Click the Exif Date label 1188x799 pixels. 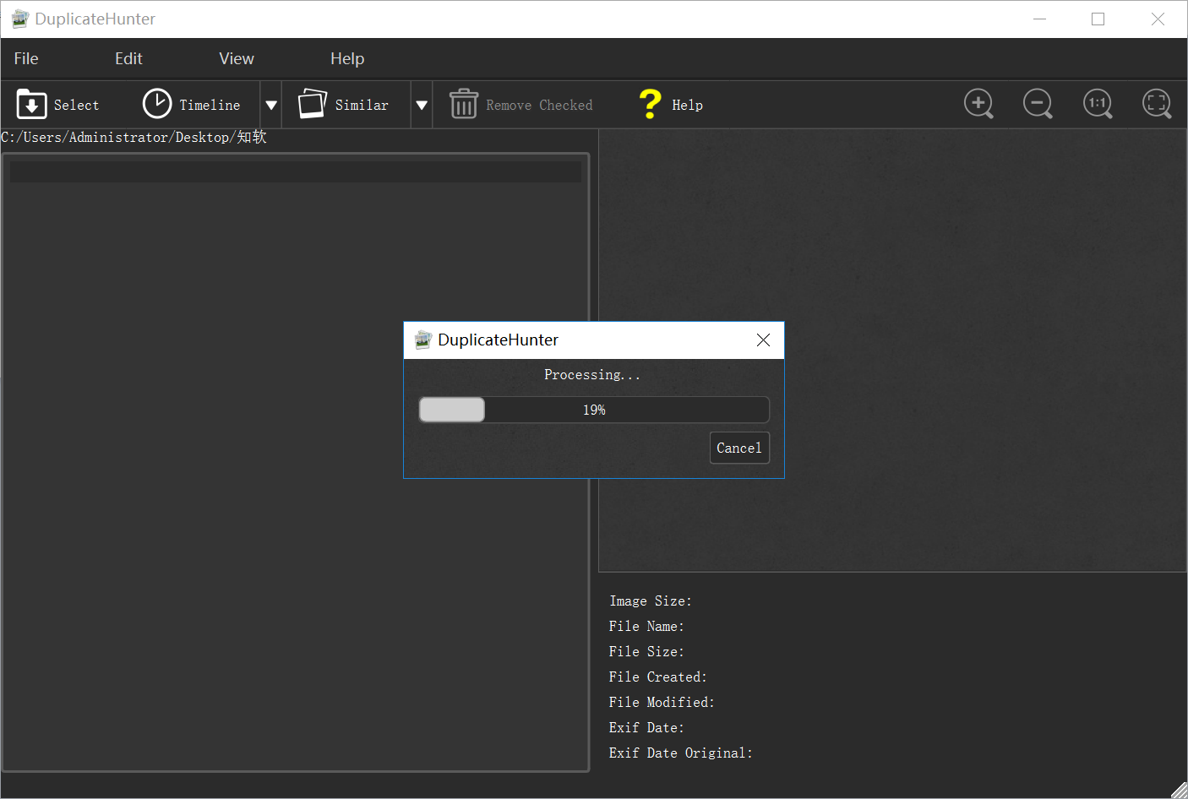[646, 727]
